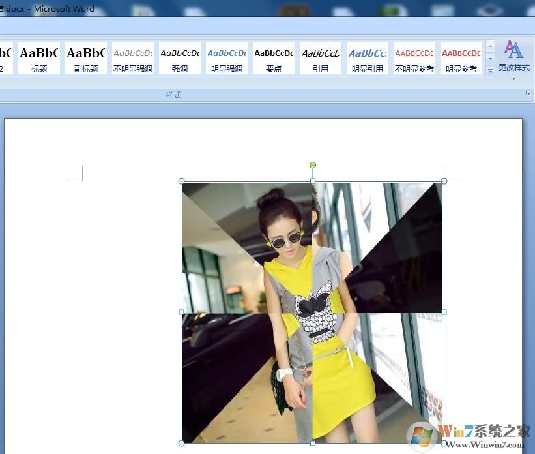The width and height of the screenshot is (535, 454).
Task: Click the 更改样式 button
Action: (x=514, y=59)
